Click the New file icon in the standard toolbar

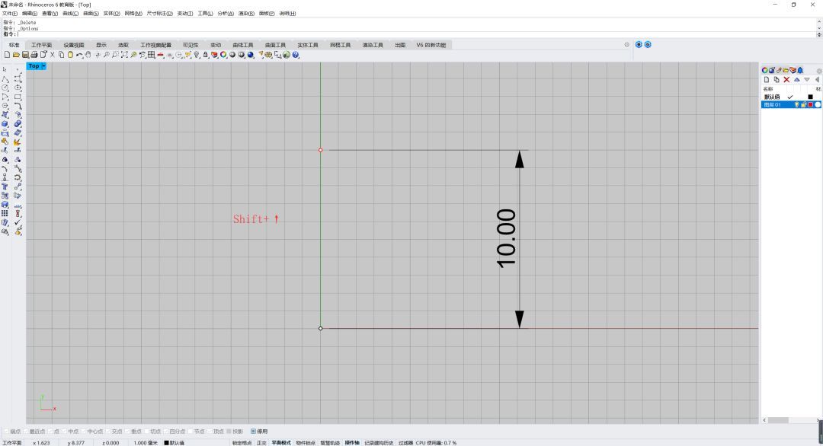pyautogui.click(x=7, y=55)
